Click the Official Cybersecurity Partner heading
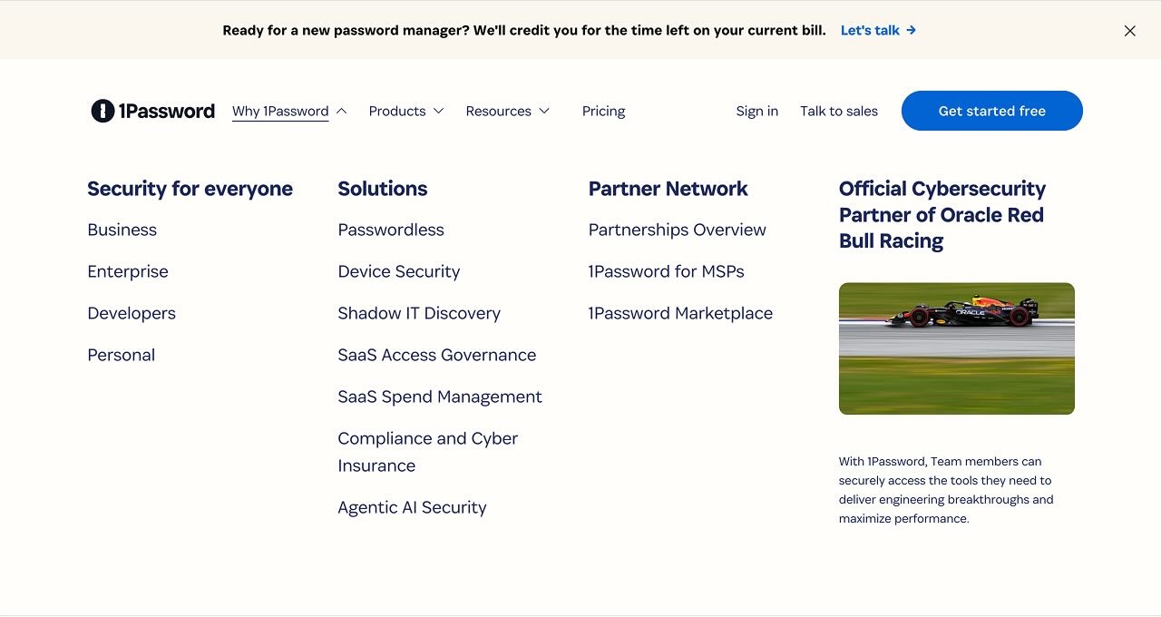The height and width of the screenshot is (617, 1161). click(x=942, y=215)
